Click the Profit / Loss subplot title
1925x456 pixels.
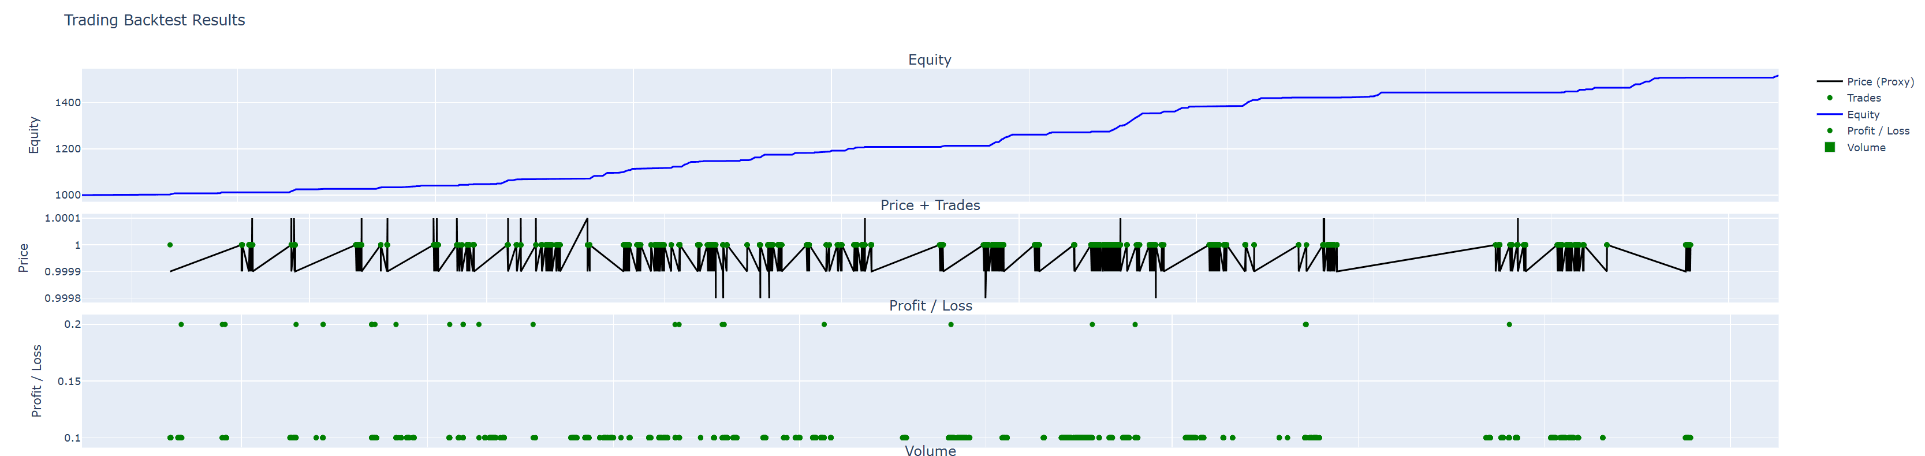930,306
